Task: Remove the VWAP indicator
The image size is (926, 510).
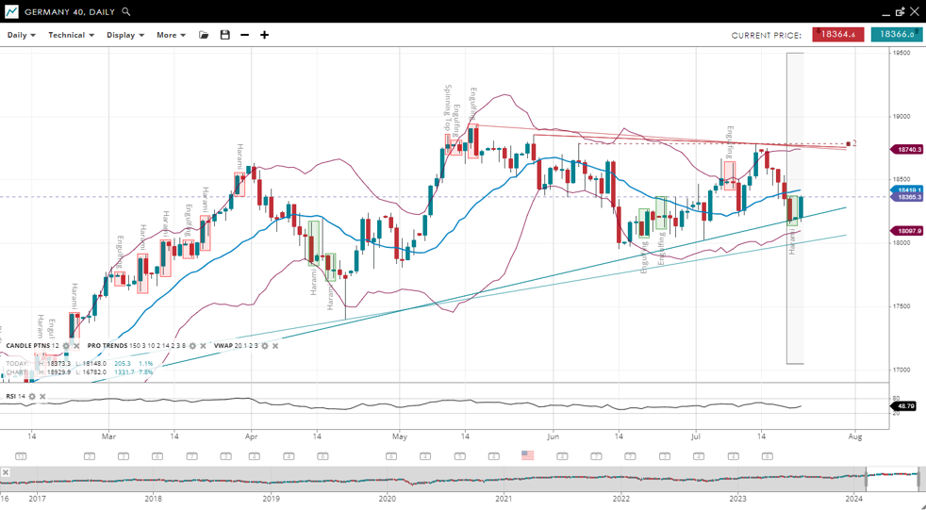Action: (x=275, y=346)
